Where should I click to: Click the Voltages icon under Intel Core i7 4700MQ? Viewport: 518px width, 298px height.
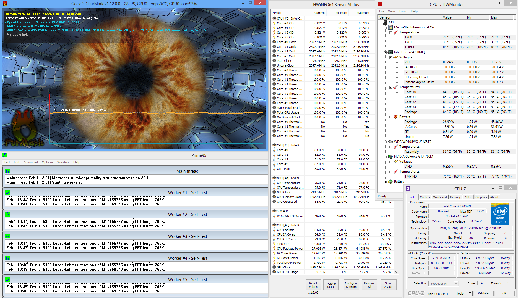click(396, 57)
